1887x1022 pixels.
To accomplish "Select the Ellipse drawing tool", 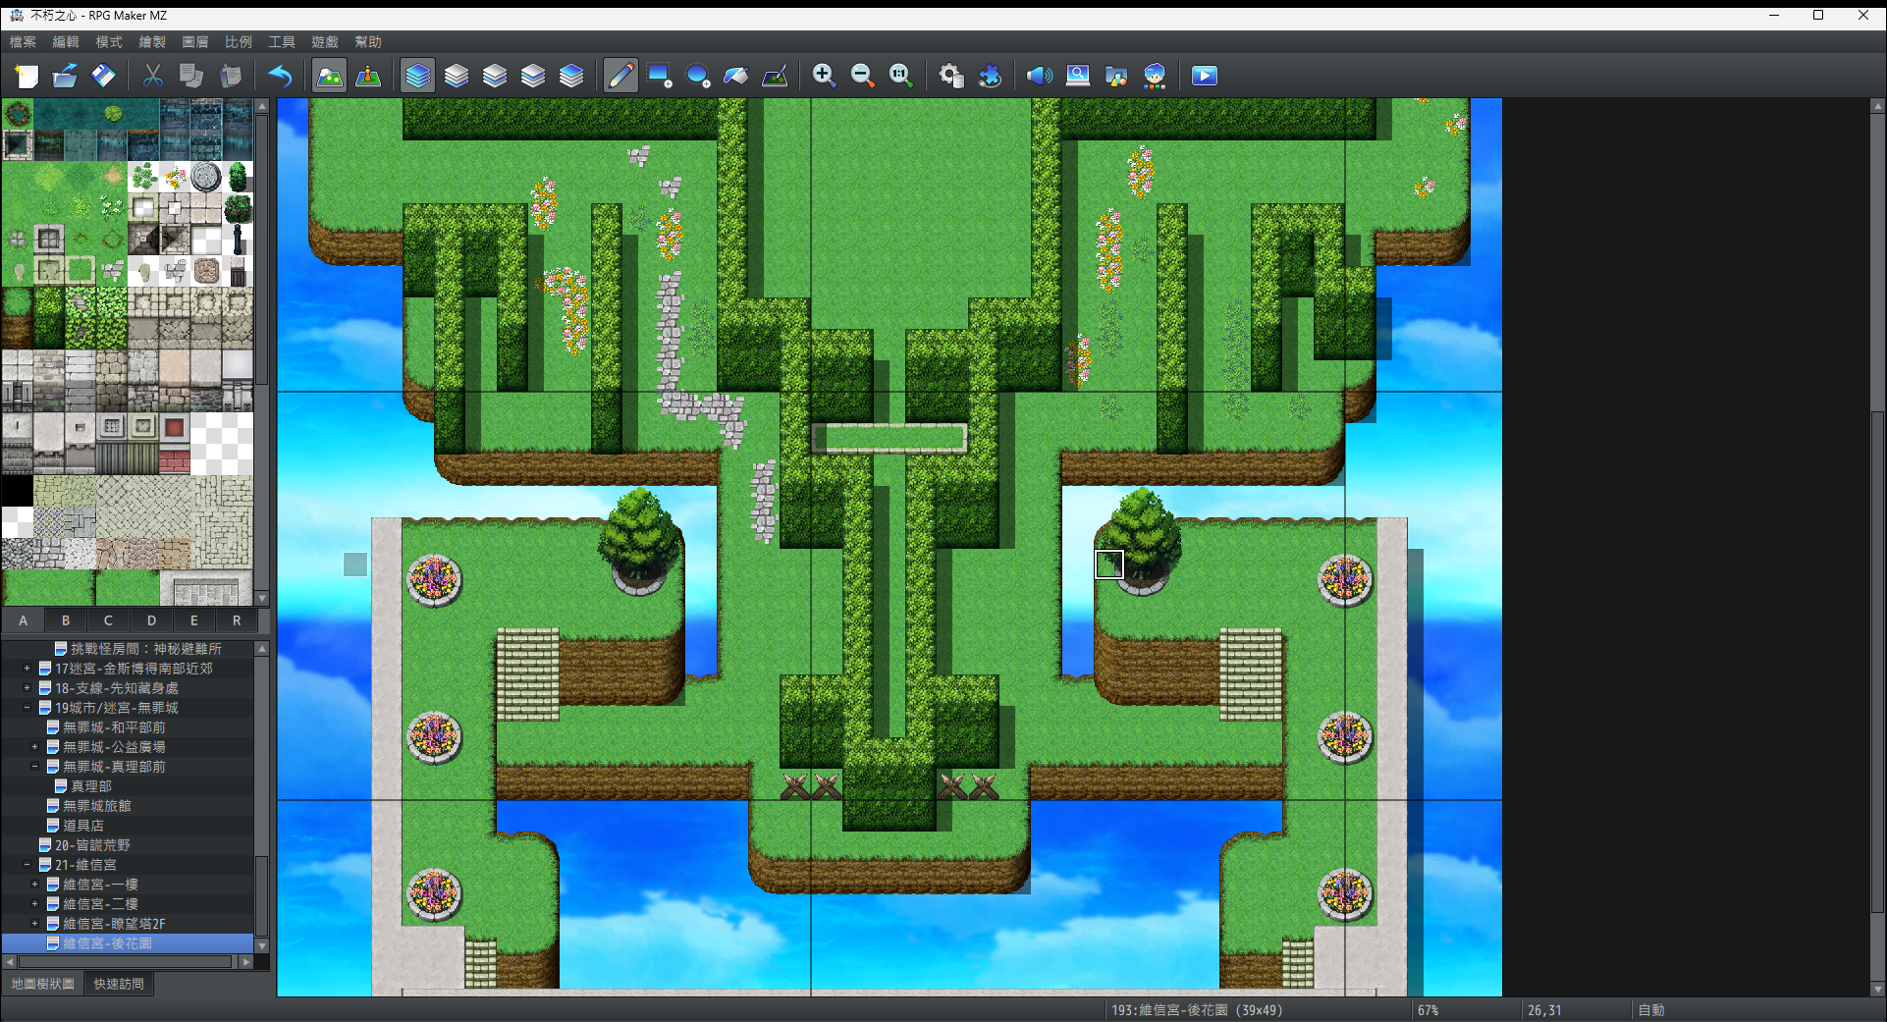I will 697,76.
